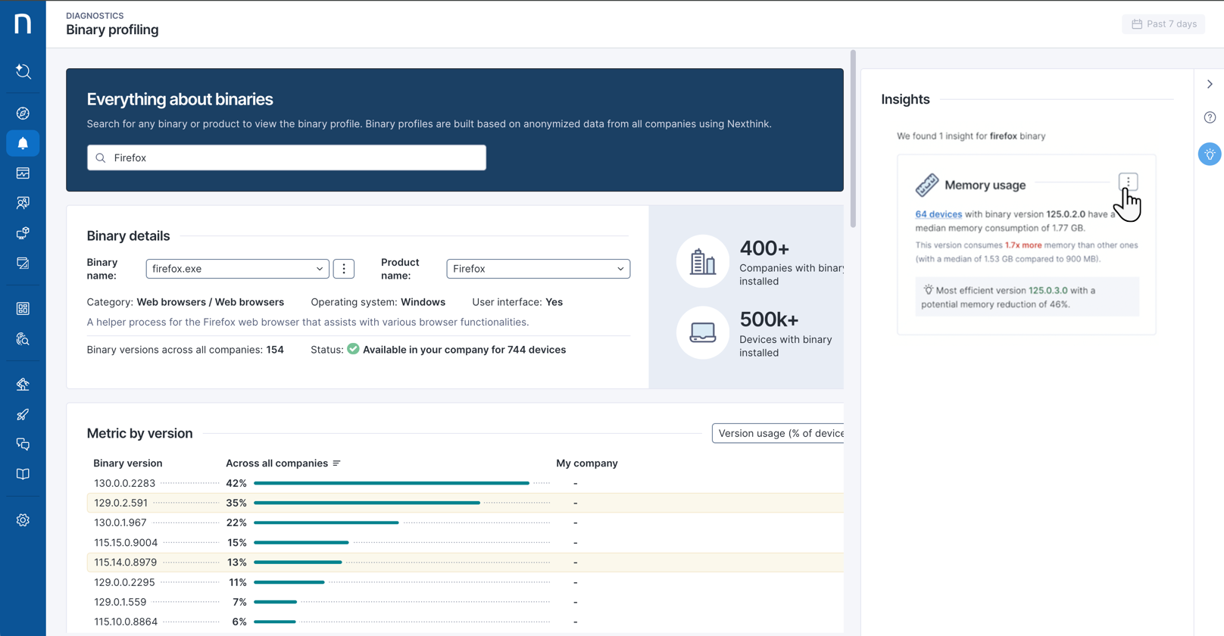Click the Nexthink logo in sidebar
The image size is (1224, 636).
[23, 23]
